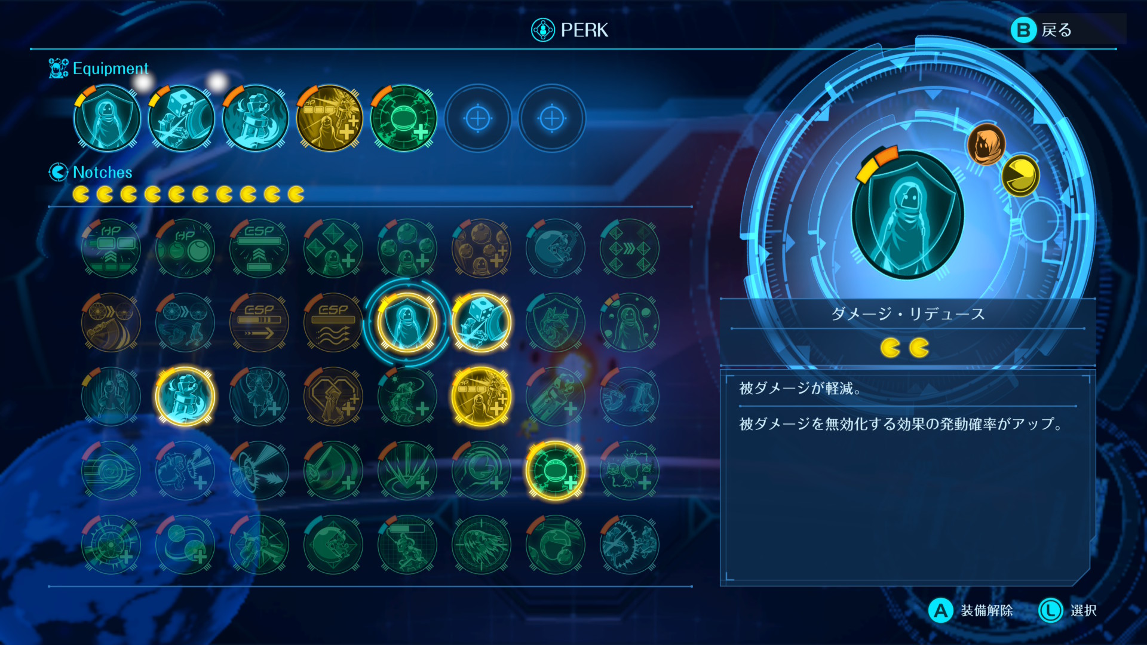This screenshot has height=645, width=1147.
Task: Click the L 選択 select button
Action: 1068,610
